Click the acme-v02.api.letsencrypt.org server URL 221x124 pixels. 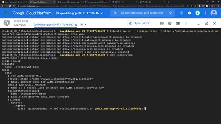tap(57, 79)
